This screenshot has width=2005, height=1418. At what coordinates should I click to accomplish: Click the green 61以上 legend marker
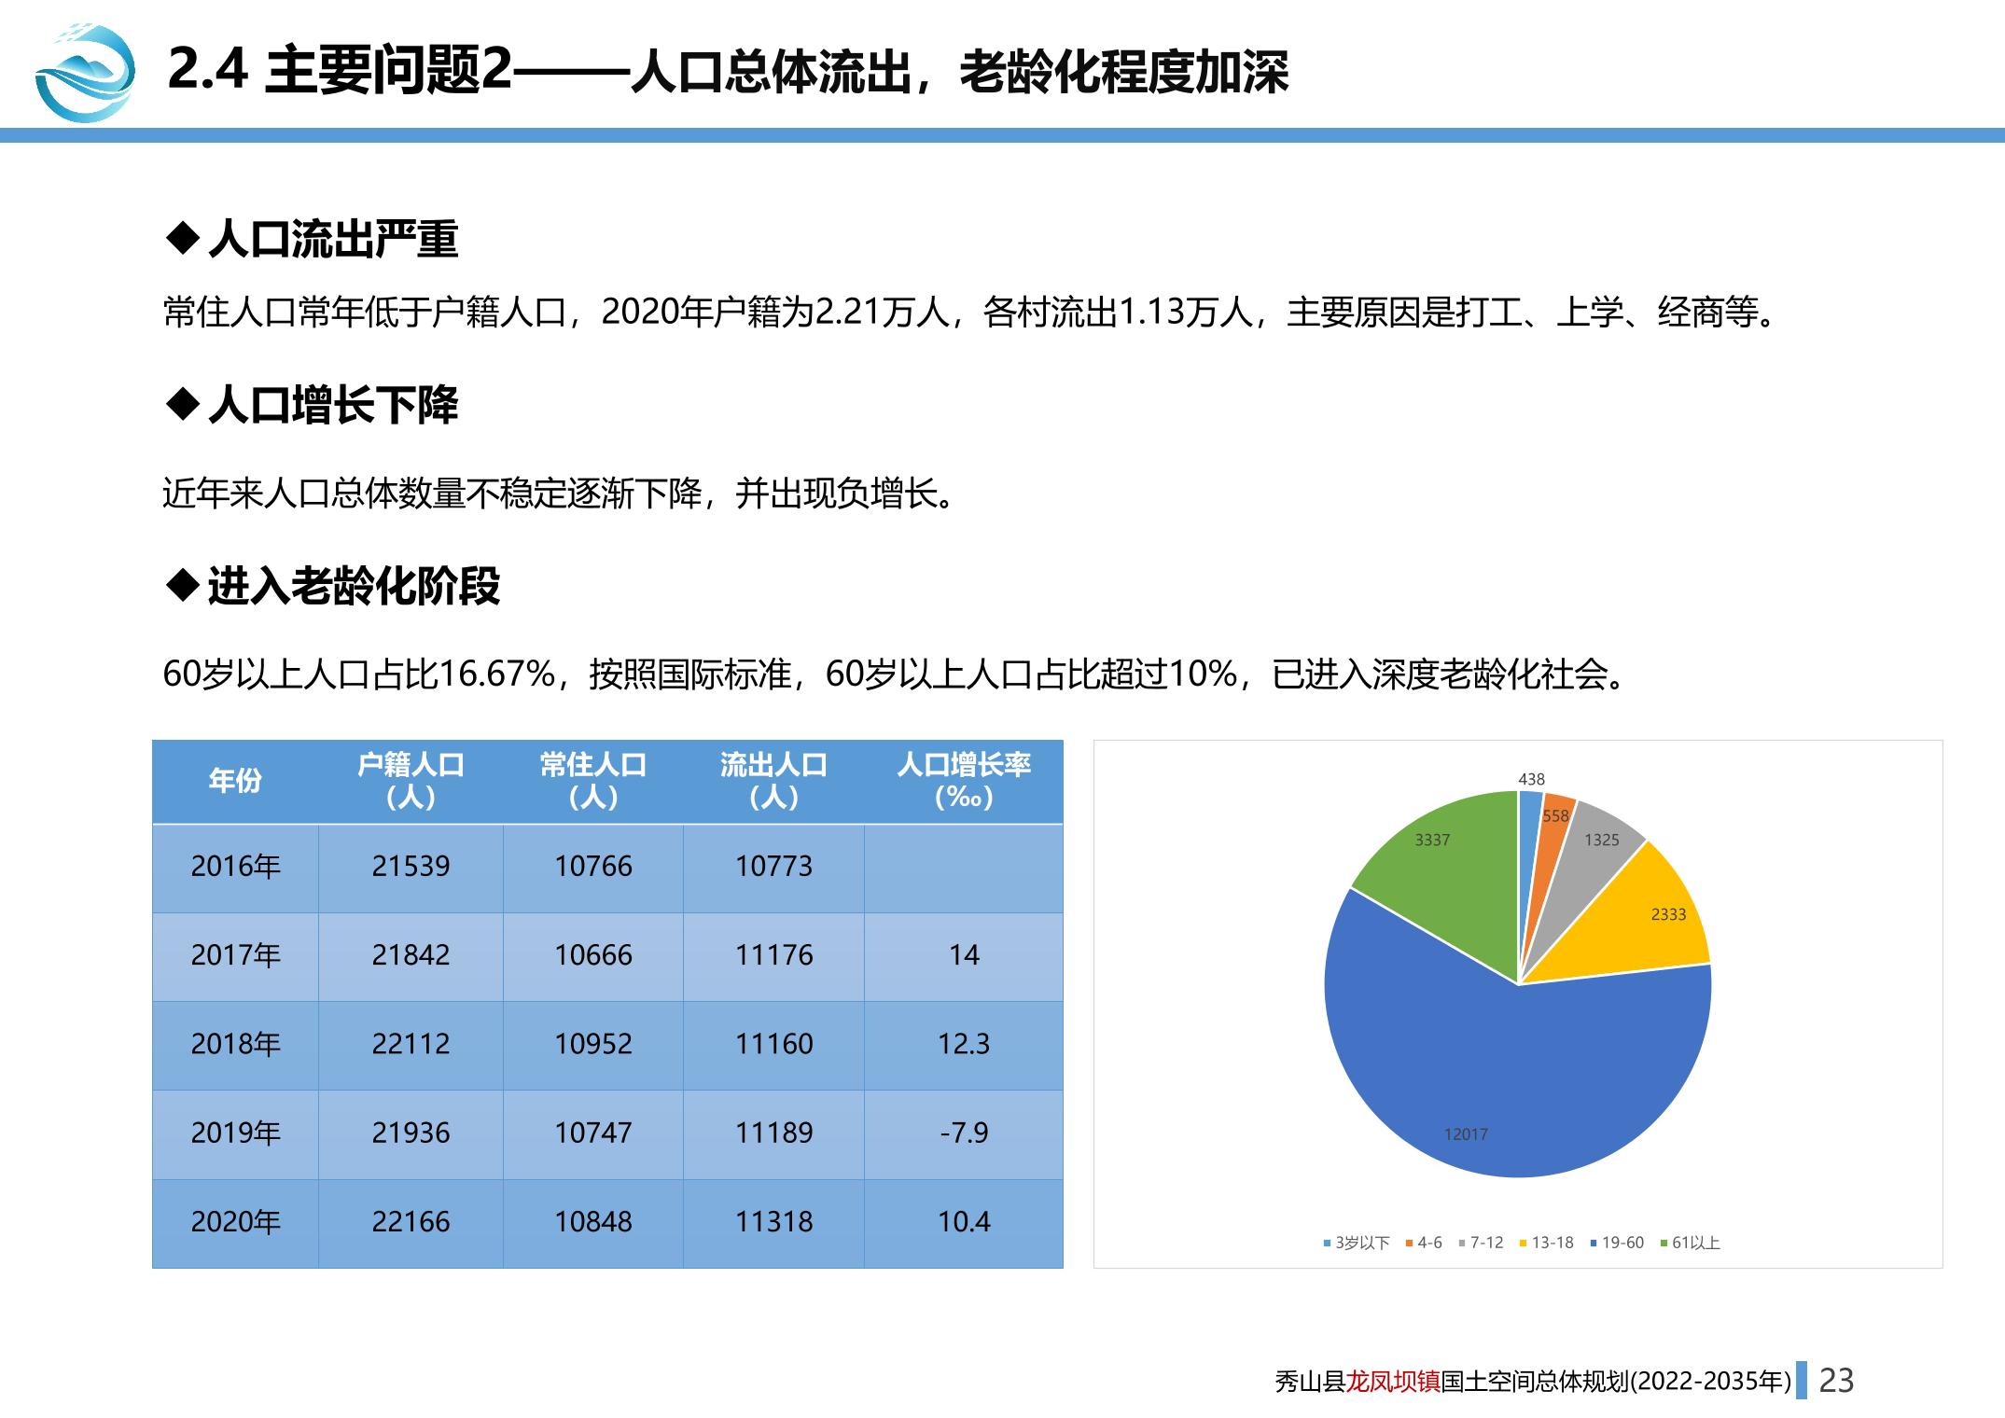(x=1664, y=1243)
